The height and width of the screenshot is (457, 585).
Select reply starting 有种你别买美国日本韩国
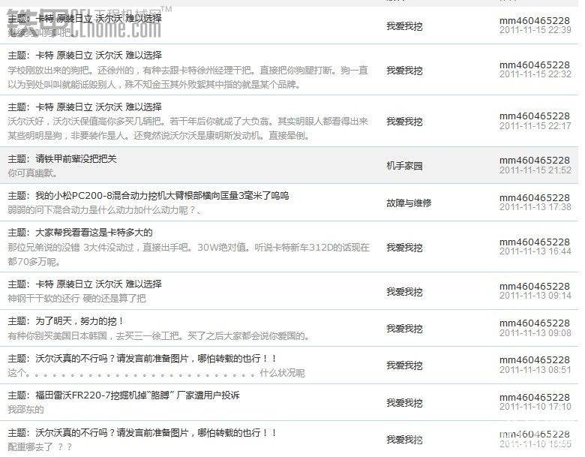pos(159,336)
